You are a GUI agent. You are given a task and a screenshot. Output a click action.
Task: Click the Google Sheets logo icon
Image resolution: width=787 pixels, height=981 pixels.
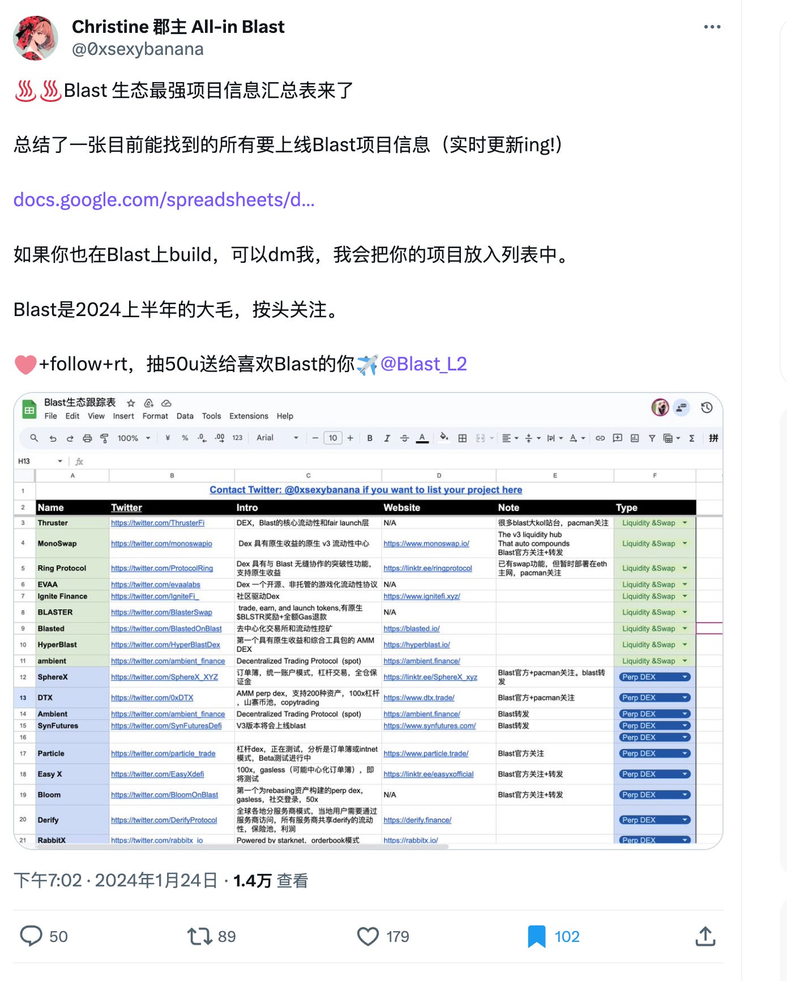(x=29, y=410)
